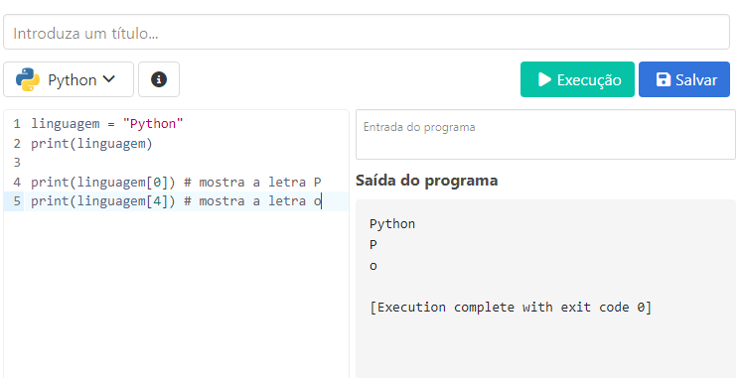744x378 pixels.
Task: Click inside the Entrada do programa box
Action: (x=545, y=135)
